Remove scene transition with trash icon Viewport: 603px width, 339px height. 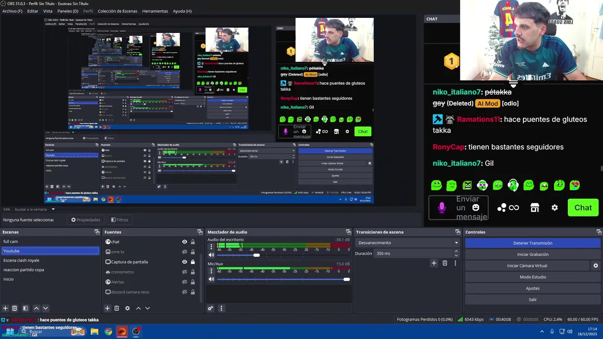click(x=445, y=263)
